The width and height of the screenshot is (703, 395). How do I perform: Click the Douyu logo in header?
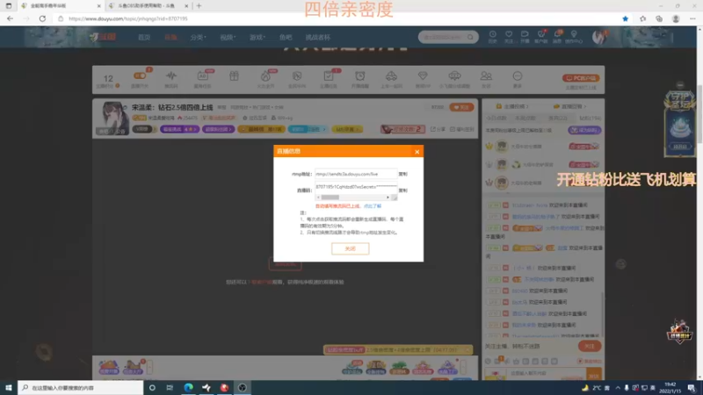click(x=103, y=37)
